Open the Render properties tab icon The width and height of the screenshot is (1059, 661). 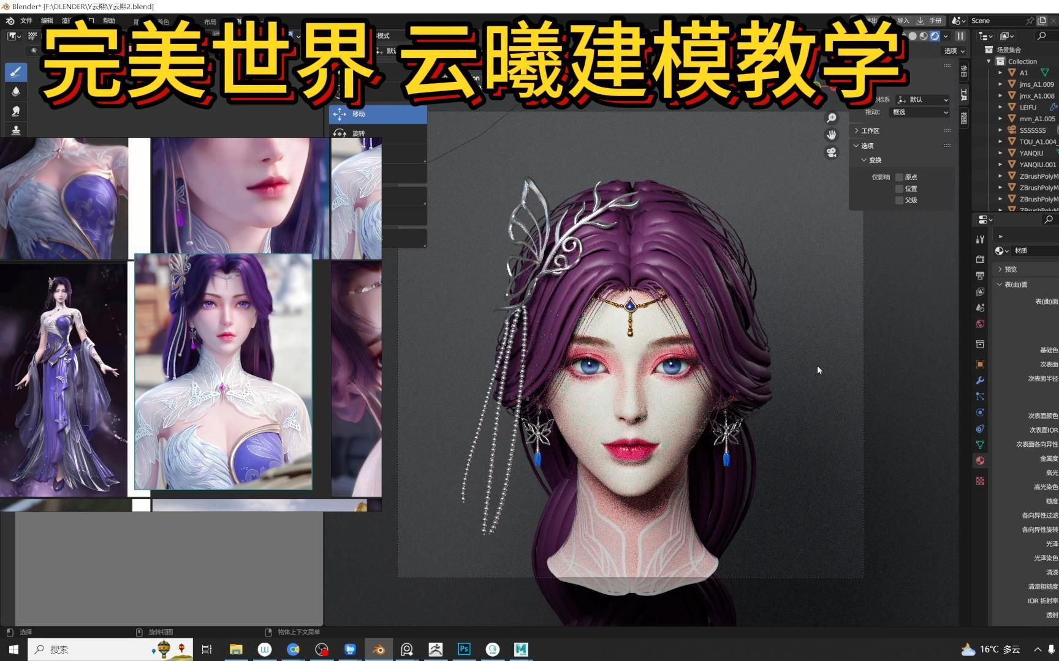click(980, 260)
